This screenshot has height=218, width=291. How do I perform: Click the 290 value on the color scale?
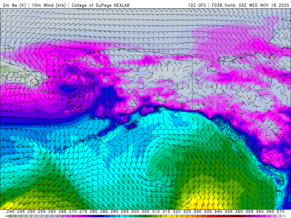point(114,211)
